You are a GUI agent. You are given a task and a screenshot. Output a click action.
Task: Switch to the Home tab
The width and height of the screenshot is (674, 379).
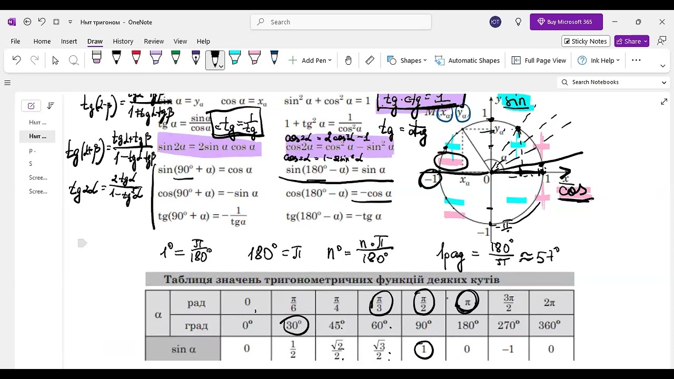click(x=42, y=41)
